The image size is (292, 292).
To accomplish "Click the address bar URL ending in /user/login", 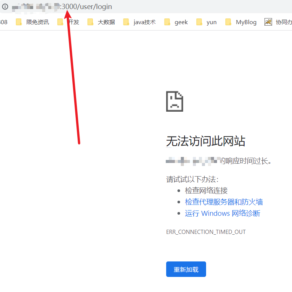I will (62, 7).
